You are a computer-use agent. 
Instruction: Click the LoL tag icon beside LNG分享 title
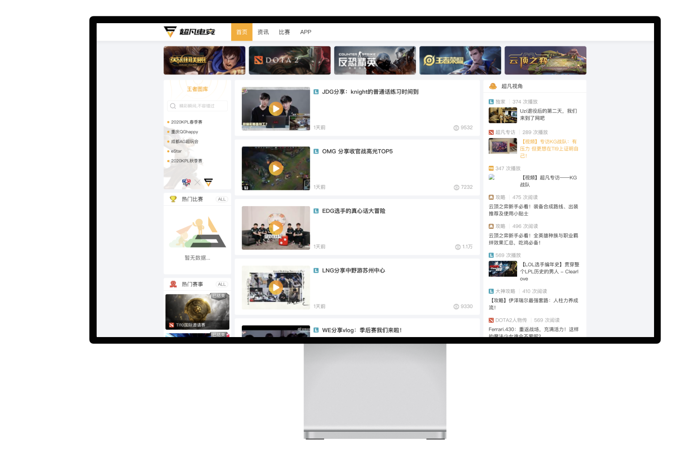316,270
